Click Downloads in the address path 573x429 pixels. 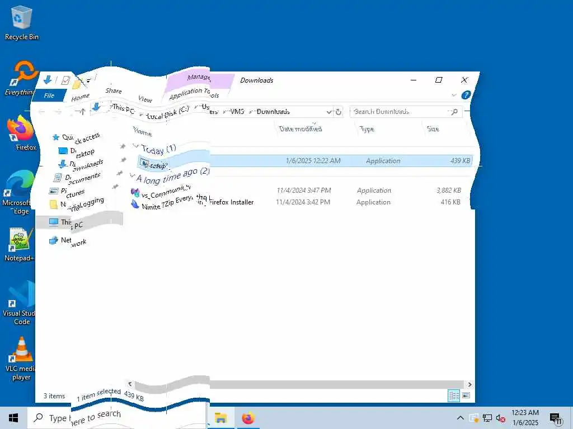point(273,112)
